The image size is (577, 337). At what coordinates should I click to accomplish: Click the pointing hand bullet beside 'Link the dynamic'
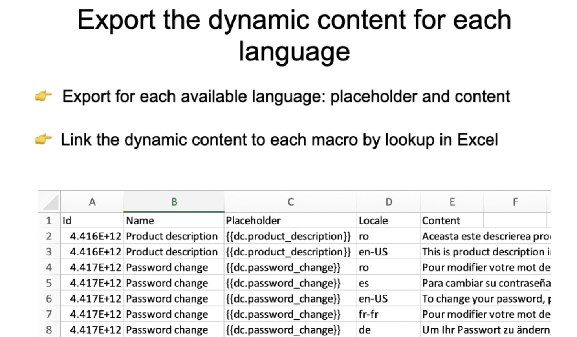click(x=43, y=140)
